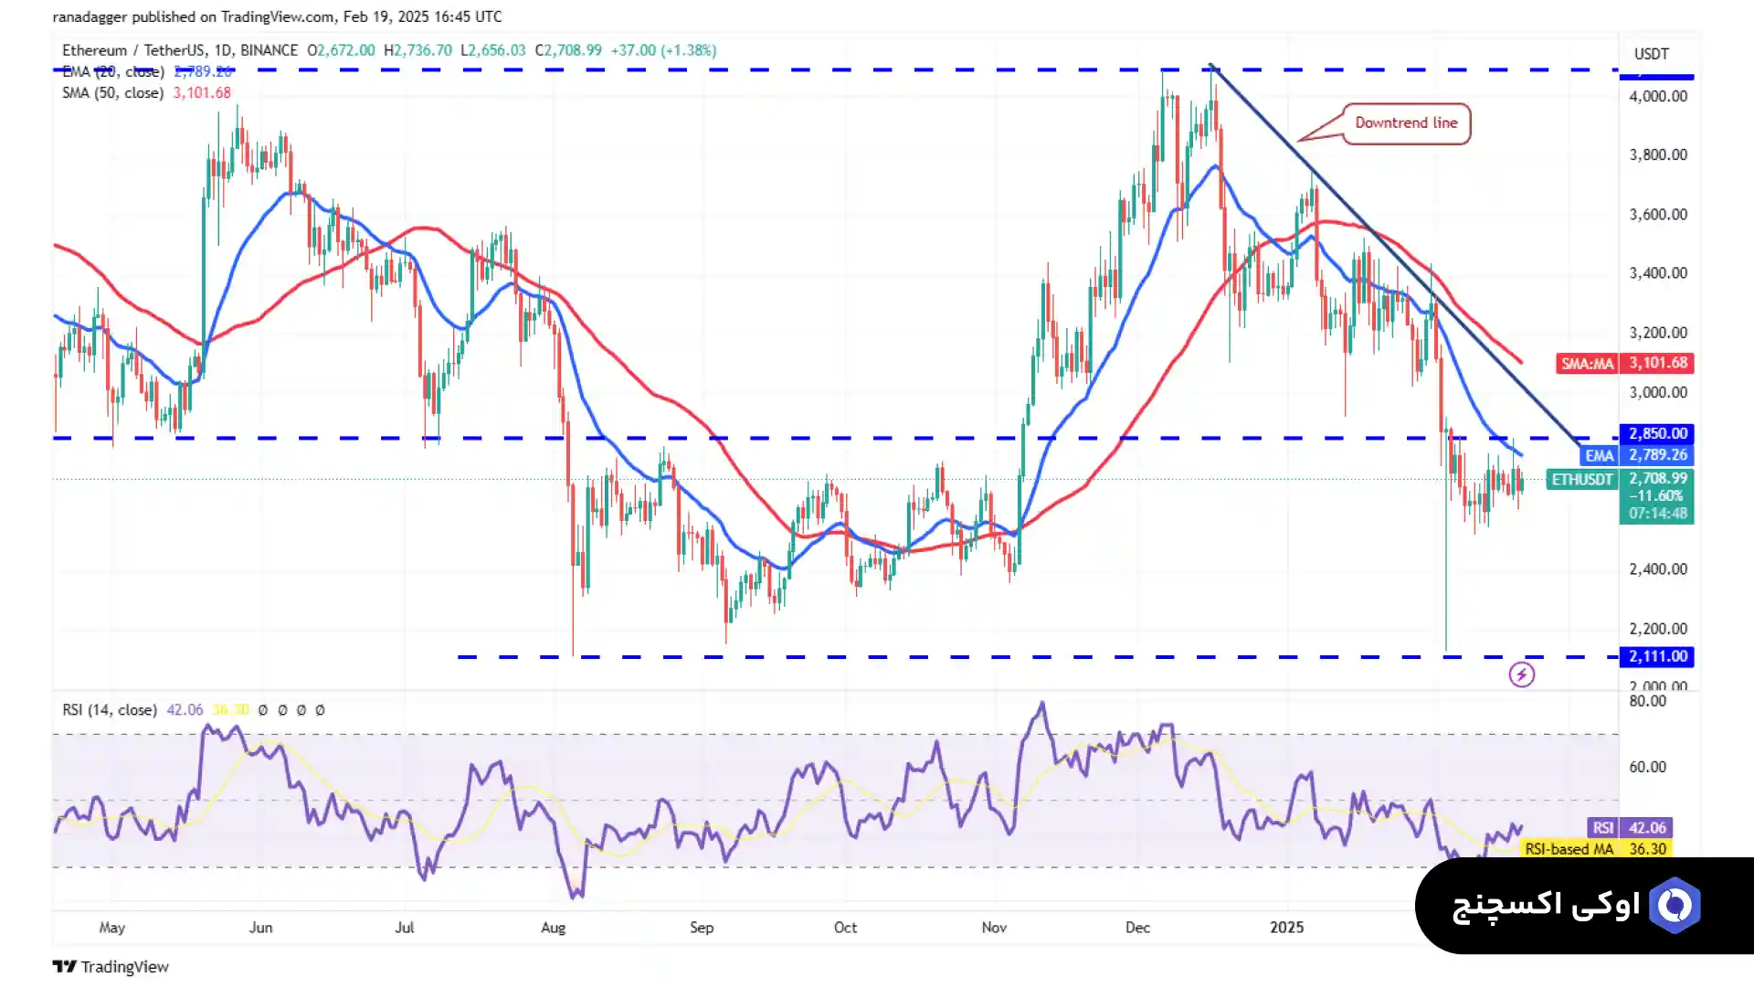Click the Nov label on time axis
This screenshot has width=1754, height=988.
994,927
